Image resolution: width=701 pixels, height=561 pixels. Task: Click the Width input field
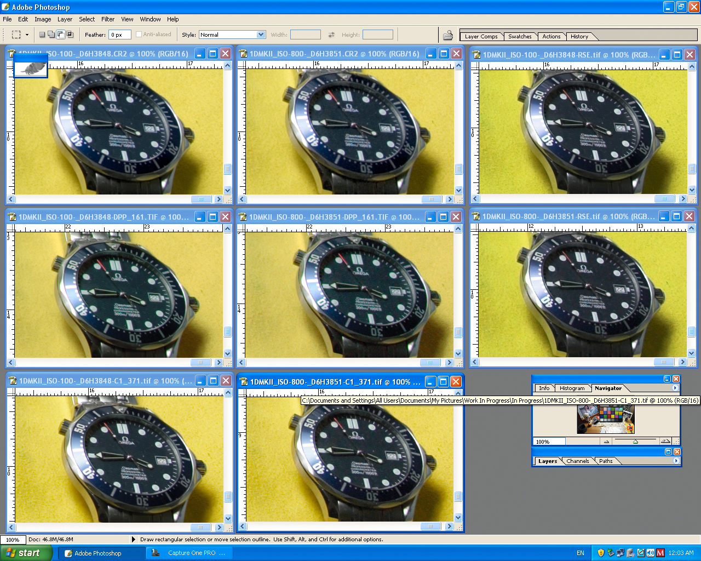click(305, 35)
